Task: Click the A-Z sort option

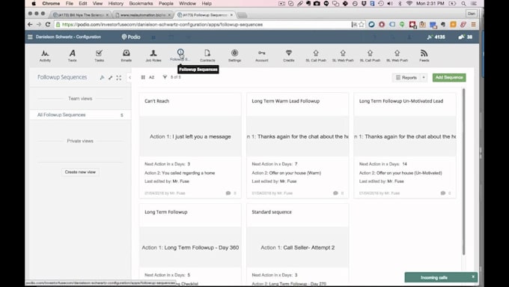Action: 152,77
